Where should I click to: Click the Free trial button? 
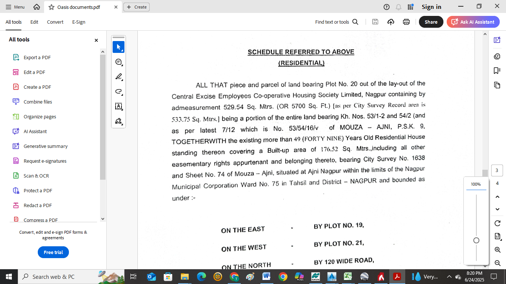click(x=53, y=252)
